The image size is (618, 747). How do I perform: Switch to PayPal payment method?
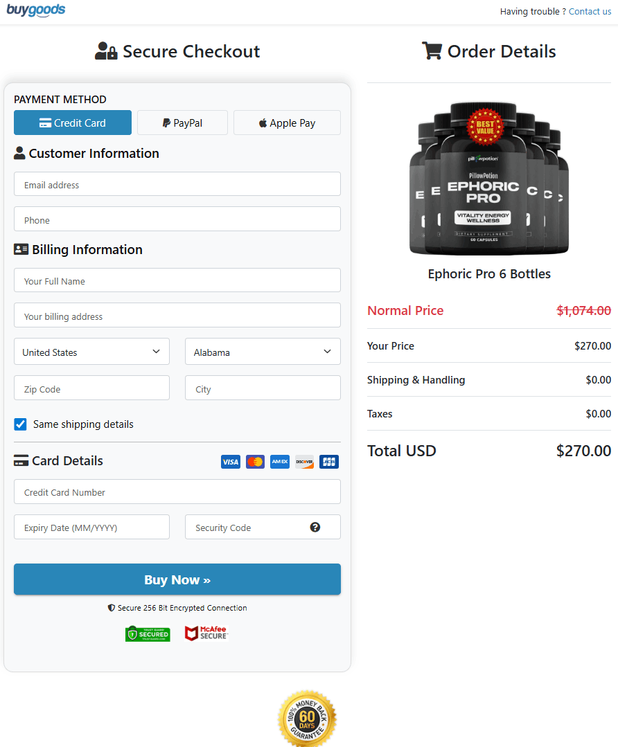click(182, 123)
